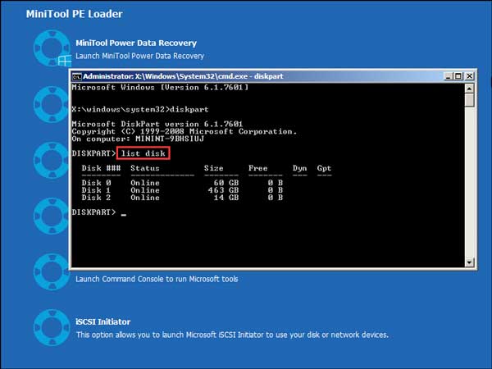Click the iSCSI Initiator option description text

tap(232, 335)
